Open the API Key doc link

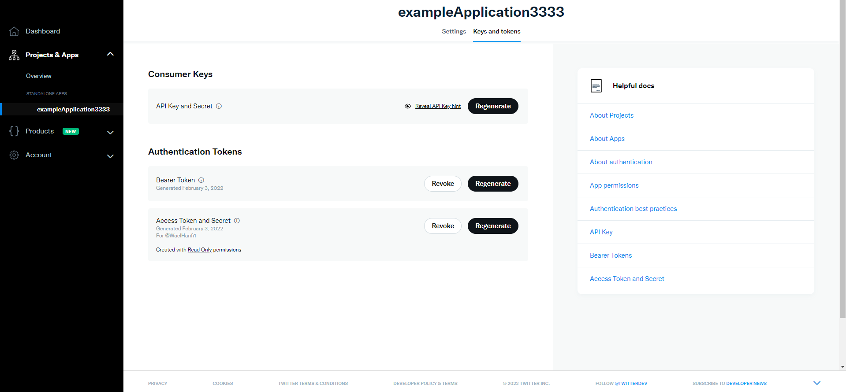coord(601,232)
